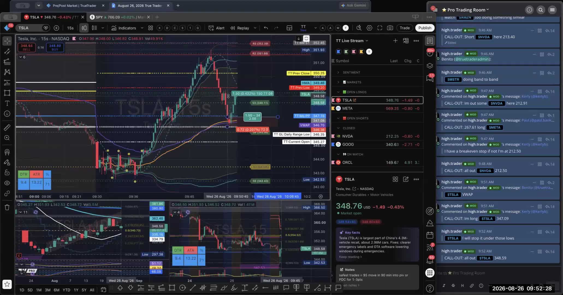
Task: Open the geometric shapes tool
Action: point(7,93)
